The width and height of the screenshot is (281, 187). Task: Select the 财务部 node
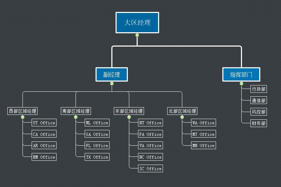click(259, 123)
